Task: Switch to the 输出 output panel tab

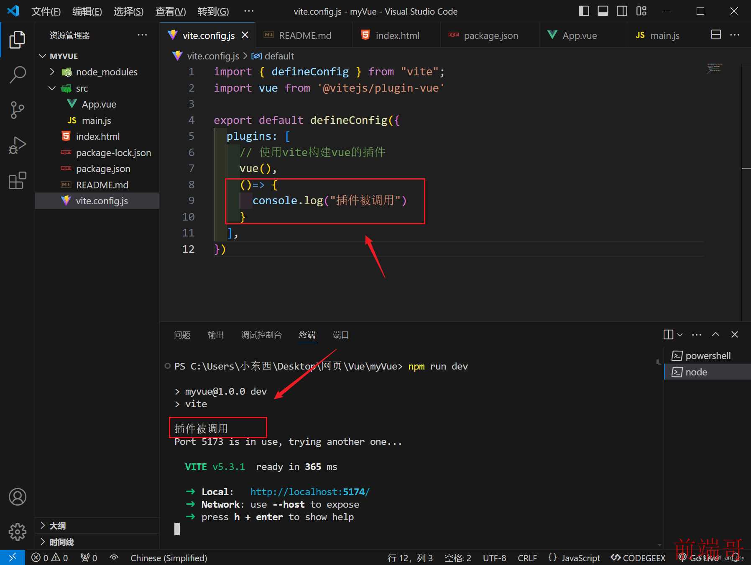Action: click(x=216, y=335)
